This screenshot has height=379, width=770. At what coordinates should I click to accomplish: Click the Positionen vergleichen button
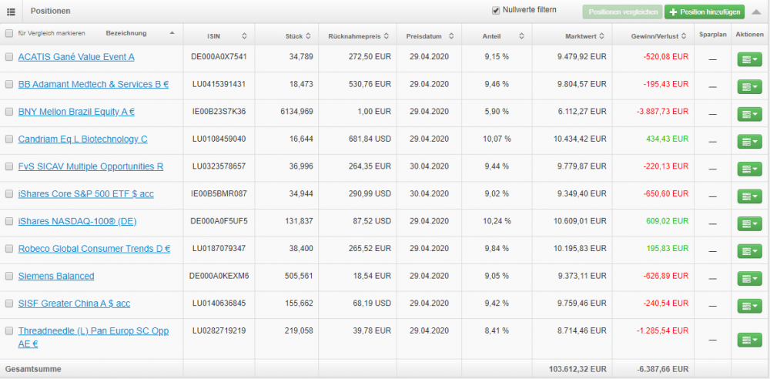622,12
